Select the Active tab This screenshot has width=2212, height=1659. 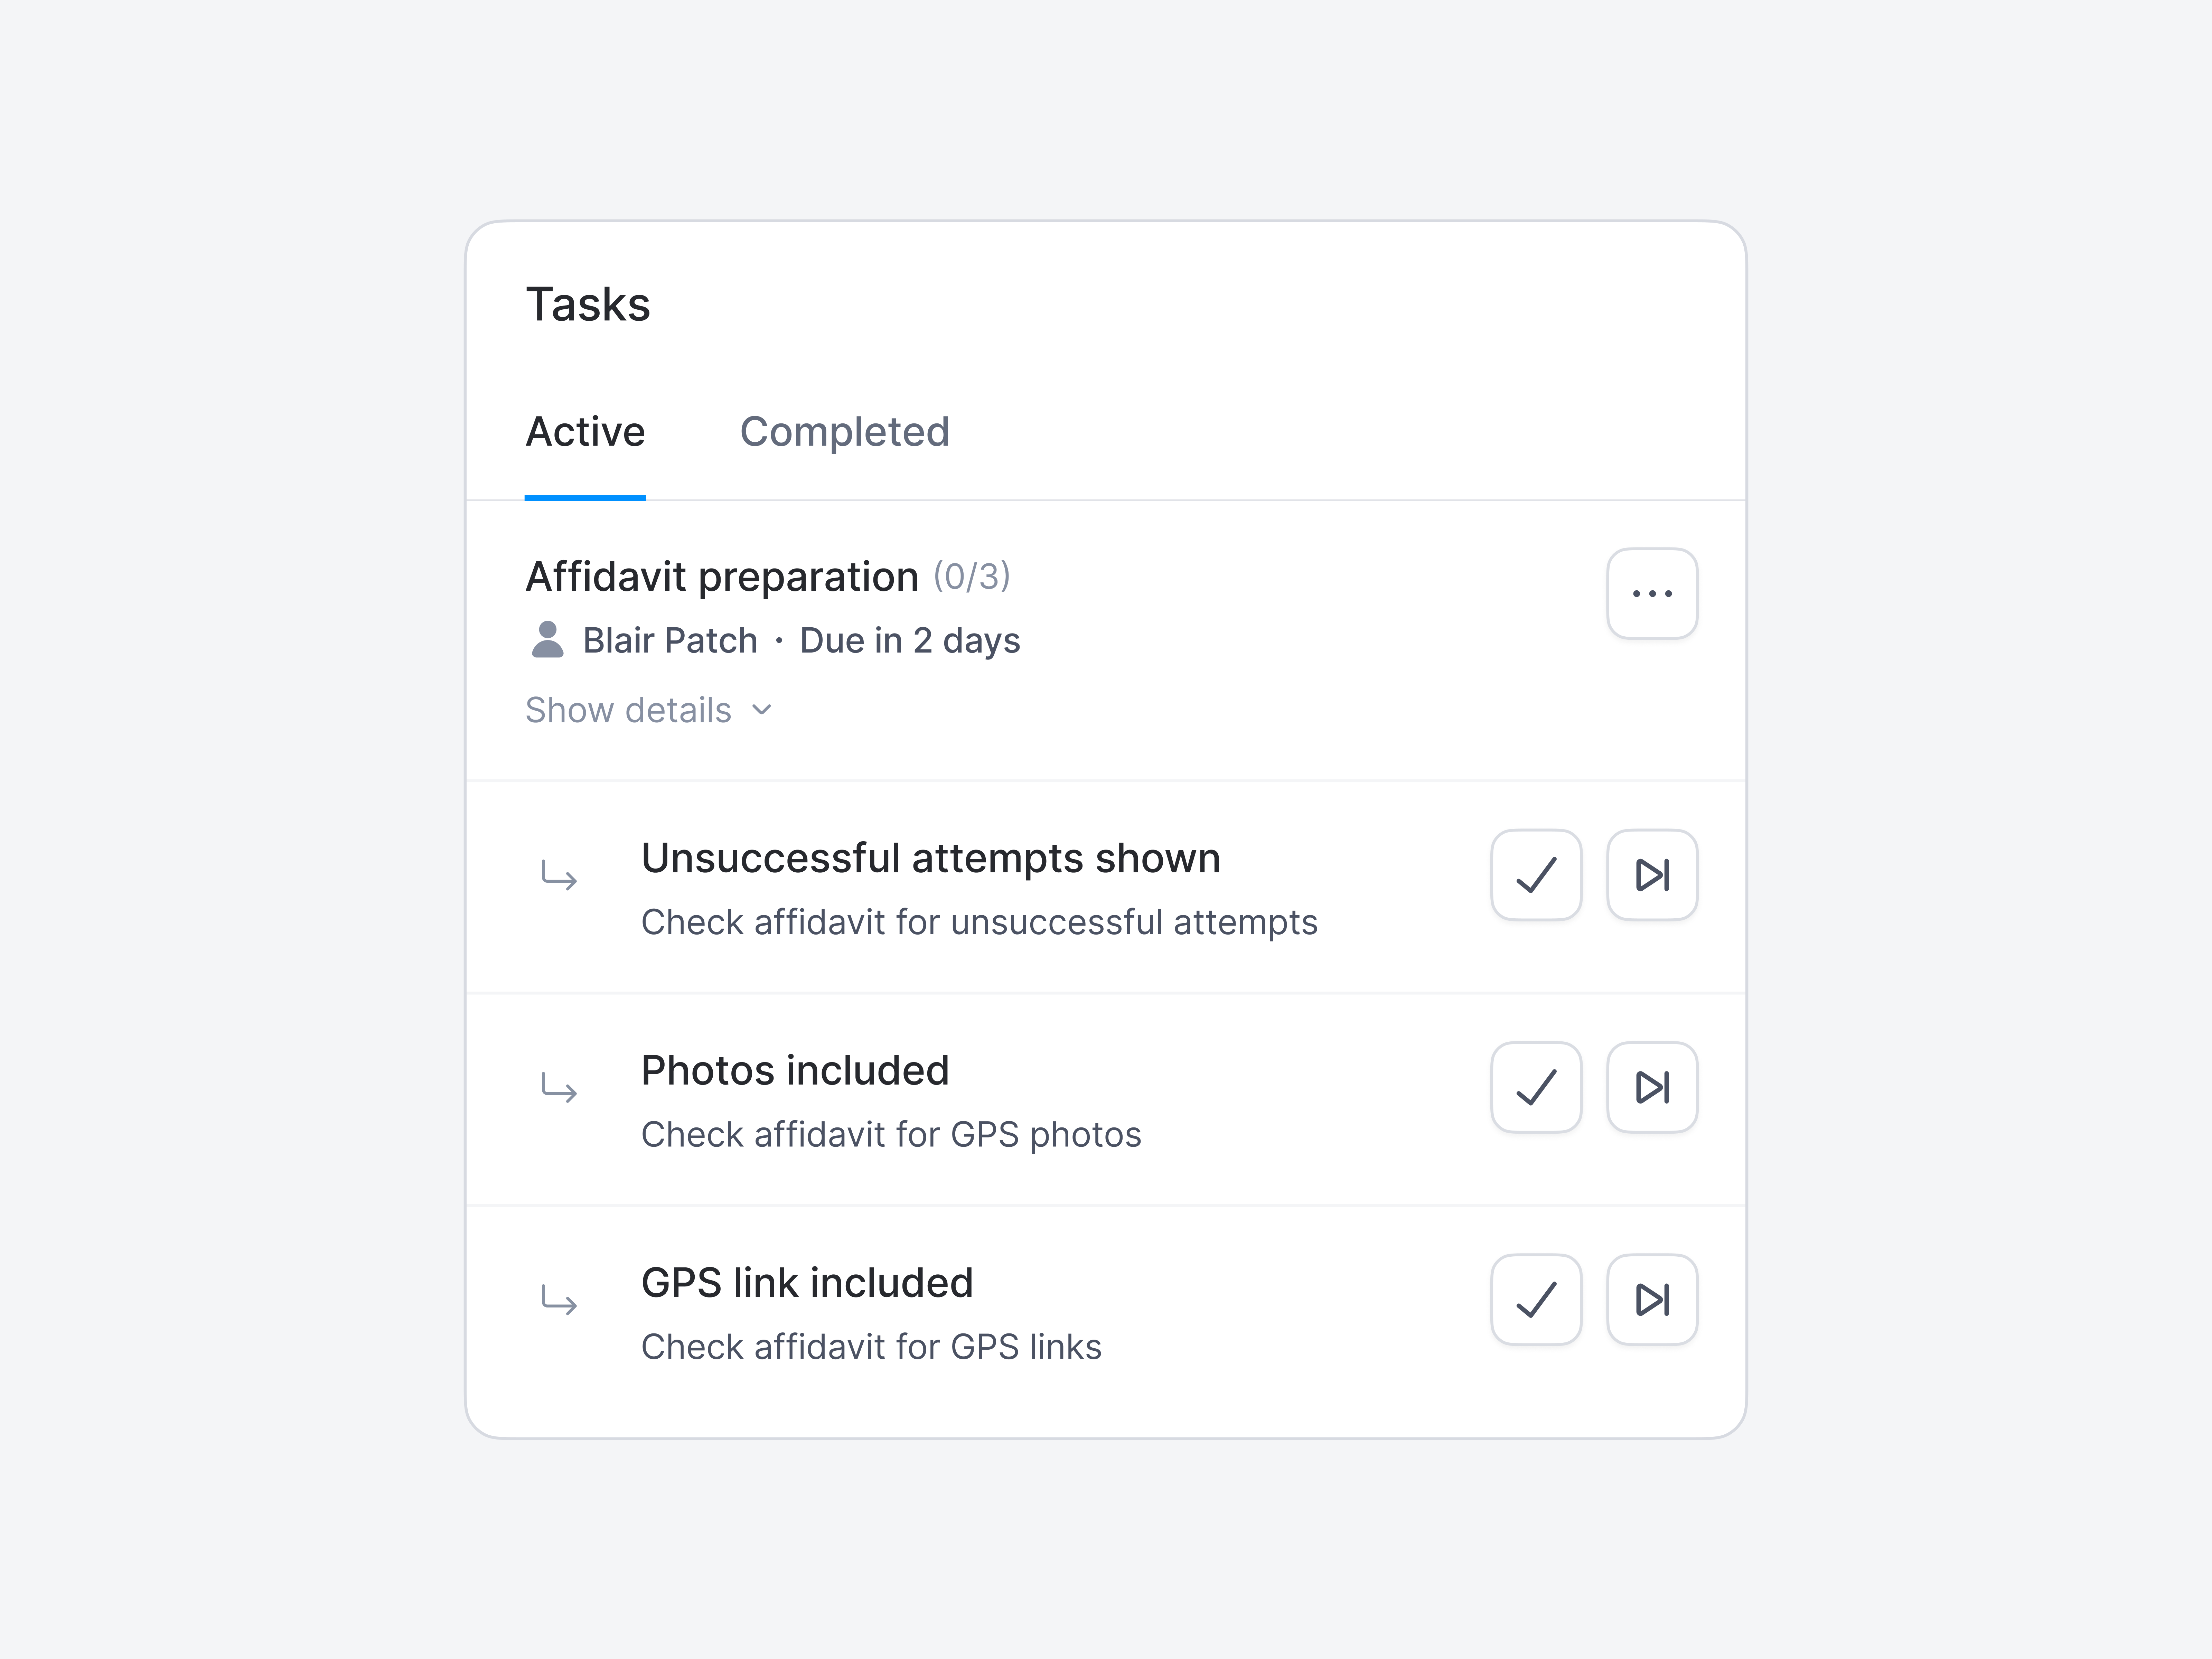585,432
